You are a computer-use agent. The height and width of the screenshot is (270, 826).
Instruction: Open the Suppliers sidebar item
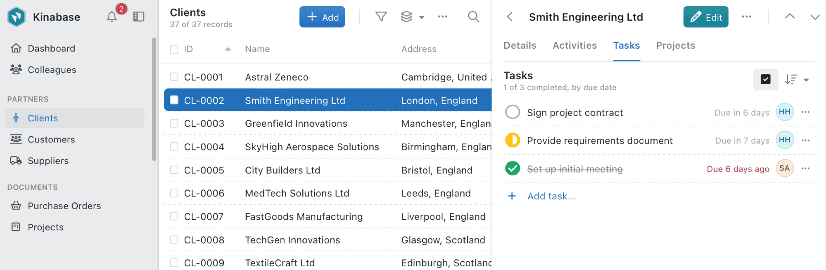click(48, 161)
